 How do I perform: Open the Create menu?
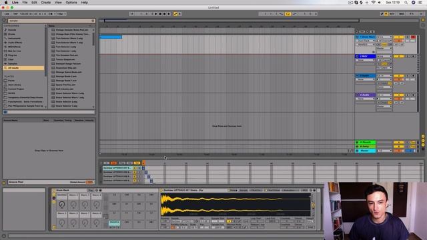click(x=46, y=3)
